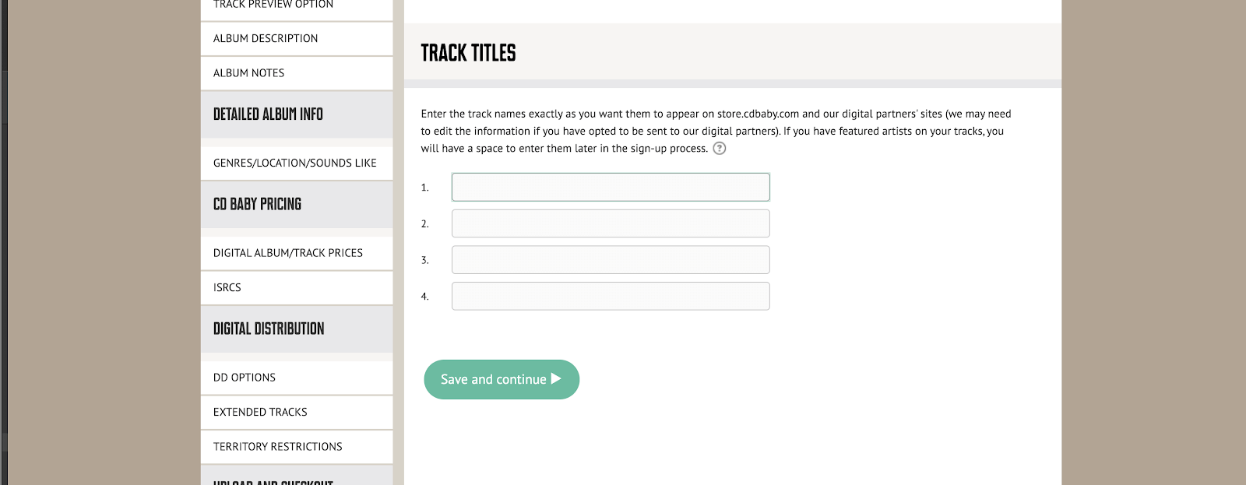Open Track Preview Option sidebar item
The image size is (1246, 485).
(273, 5)
